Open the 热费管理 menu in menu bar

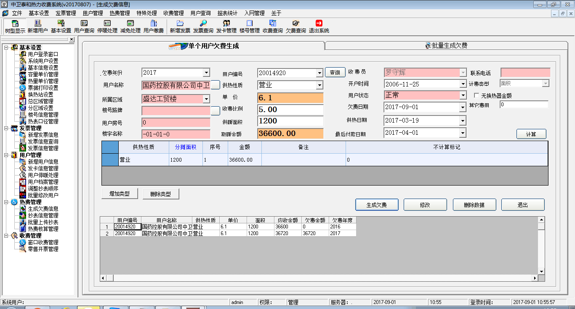coord(120,13)
